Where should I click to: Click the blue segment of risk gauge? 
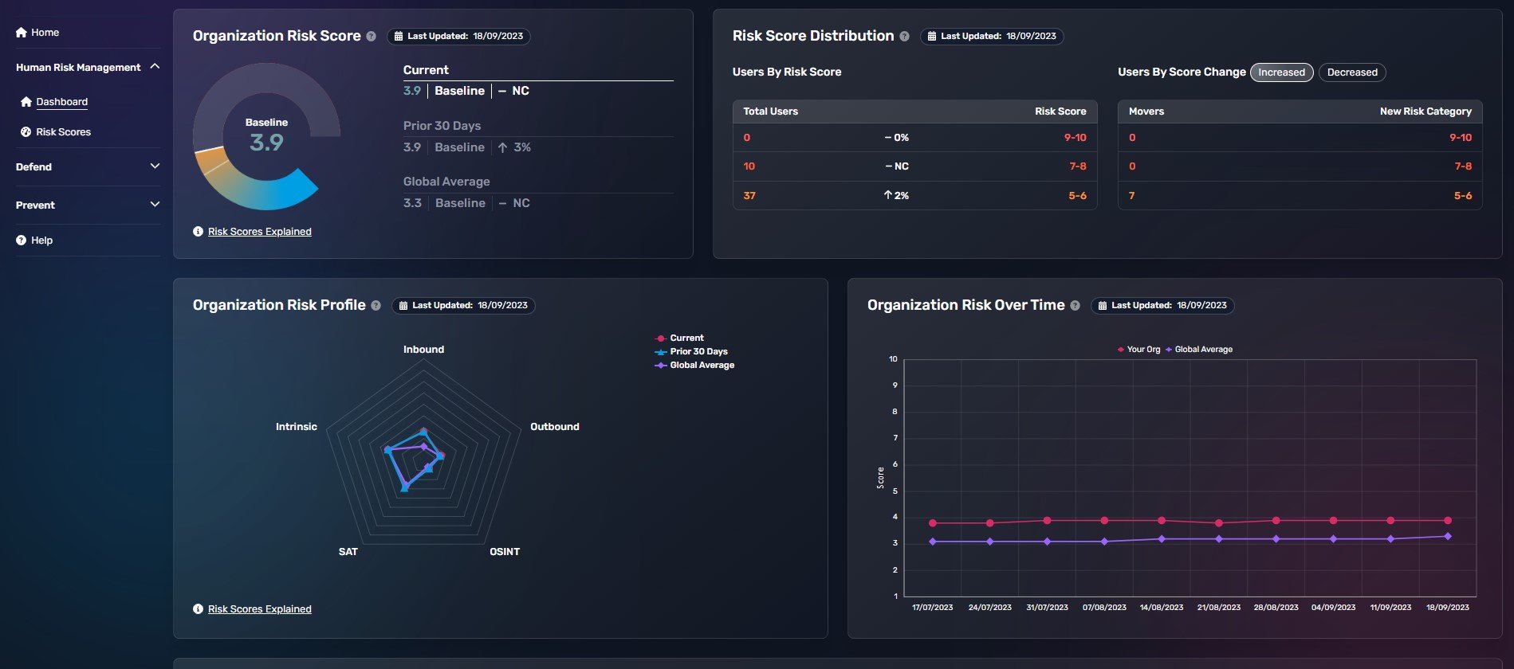point(279,194)
